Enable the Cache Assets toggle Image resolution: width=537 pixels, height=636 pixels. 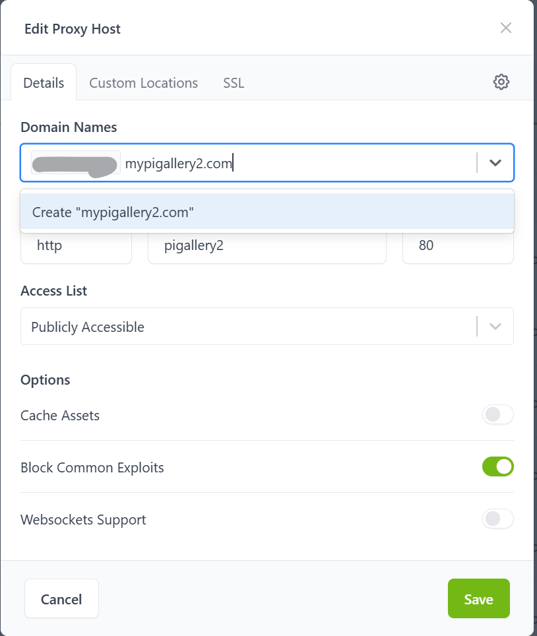point(497,416)
